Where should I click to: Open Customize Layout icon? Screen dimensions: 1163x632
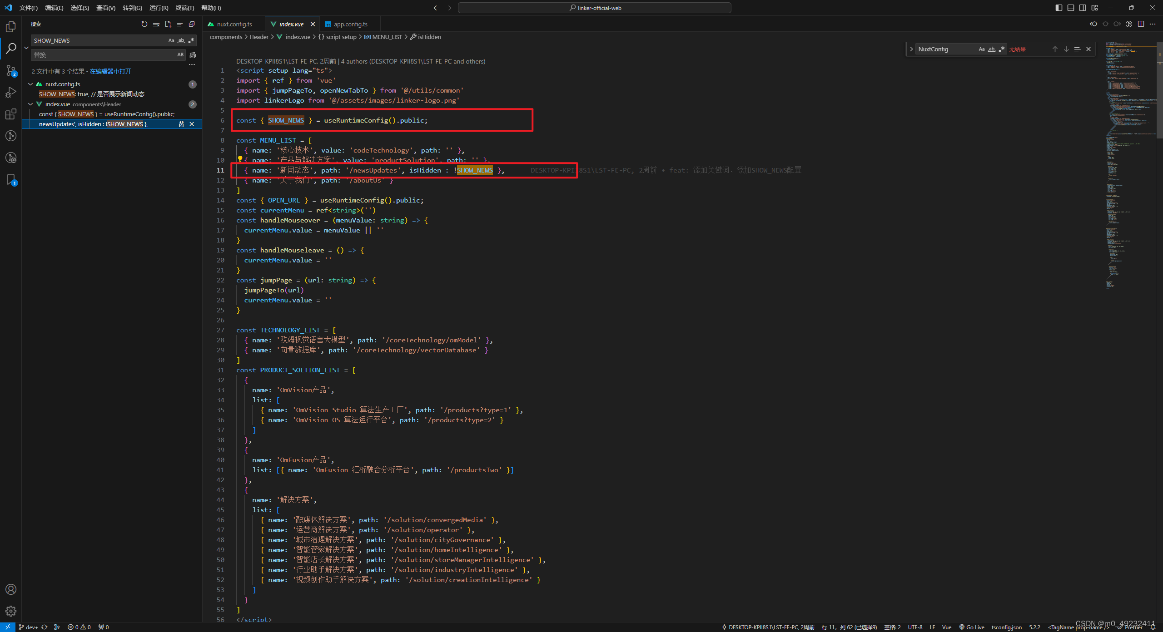1095,8
